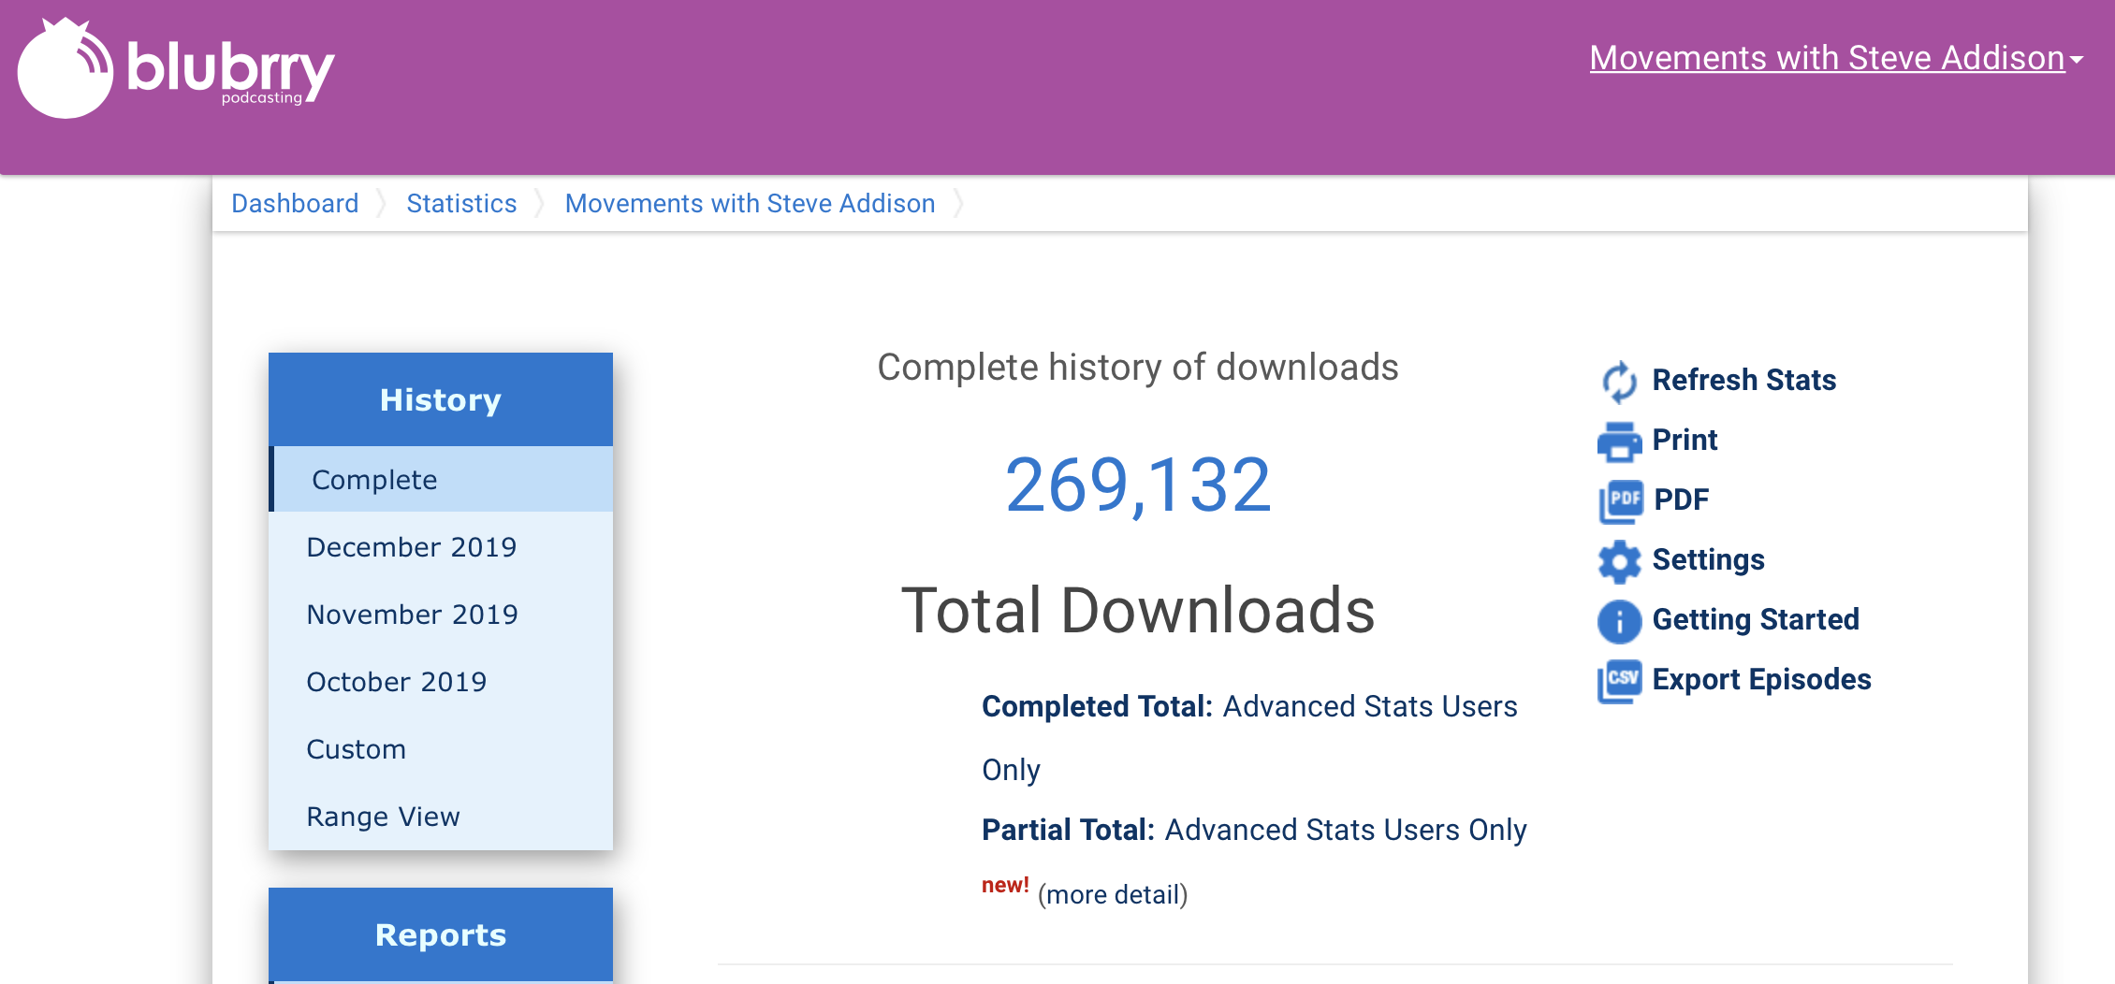The height and width of the screenshot is (984, 2115).
Task: Click the History panel header
Action: tap(441, 399)
